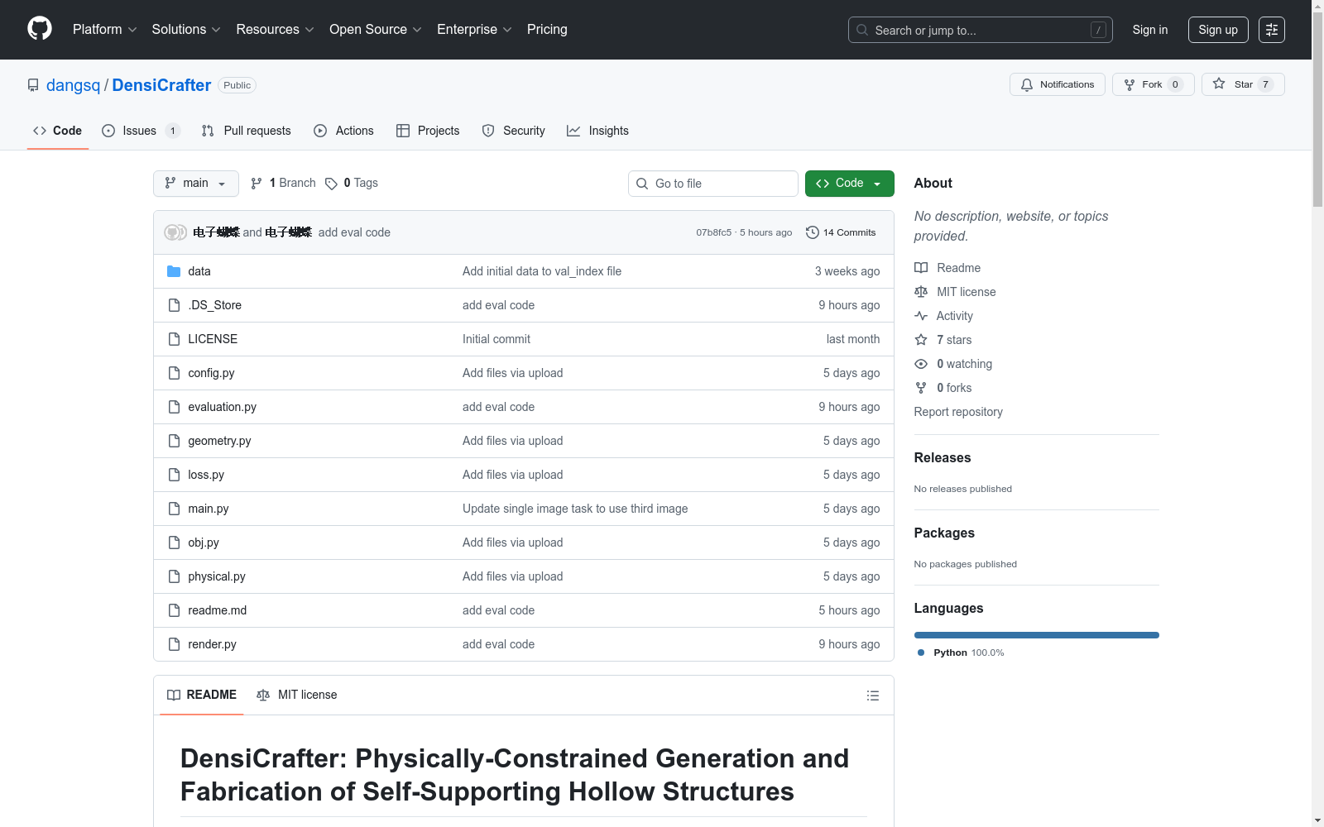Screen dimensions: 1324x827
Task: Open the geometry.py file
Action: (x=219, y=441)
